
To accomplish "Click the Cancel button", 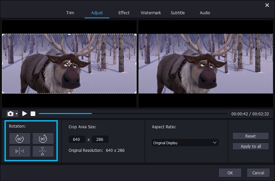I will [258, 173].
